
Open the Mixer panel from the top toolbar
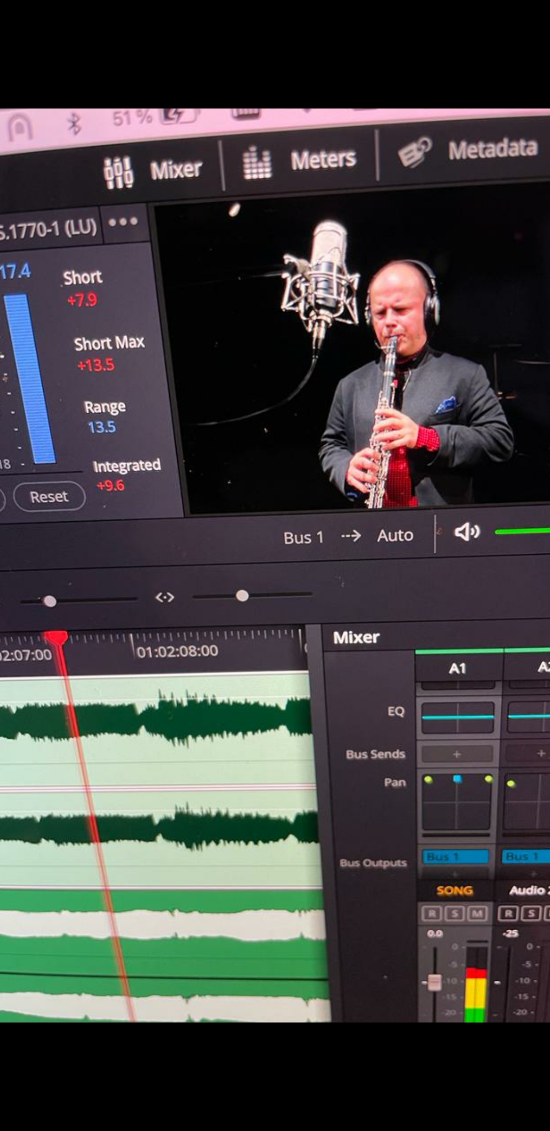coord(153,171)
